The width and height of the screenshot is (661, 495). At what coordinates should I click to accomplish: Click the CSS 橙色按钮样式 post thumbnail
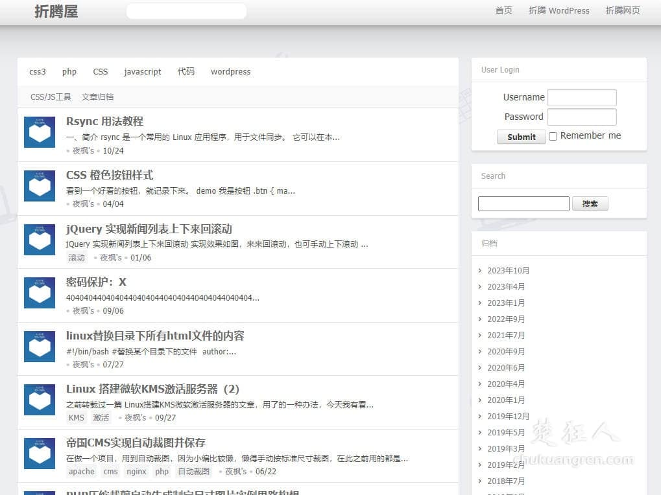click(39, 185)
